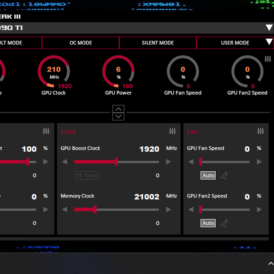Toggle Auto for GPU Fan Speed
The image size is (274, 274).
click(208, 175)
